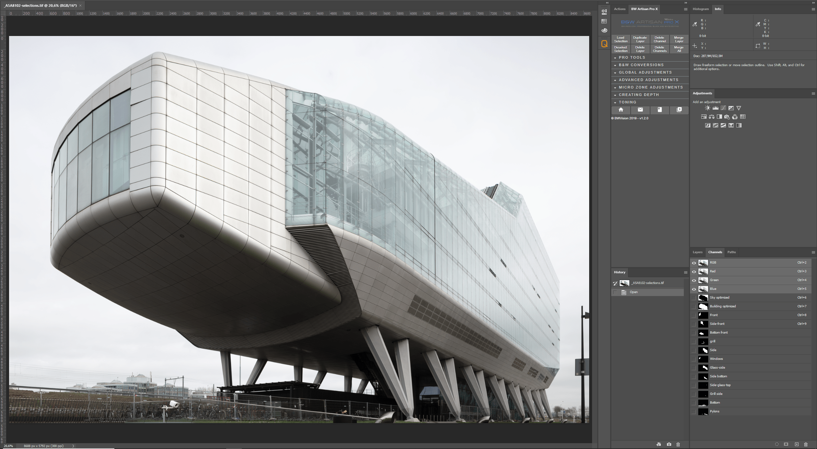This screenshot has width=817, height=449.
Task: Click the home icon in BW Artisan panel
Action: point(621,110)
